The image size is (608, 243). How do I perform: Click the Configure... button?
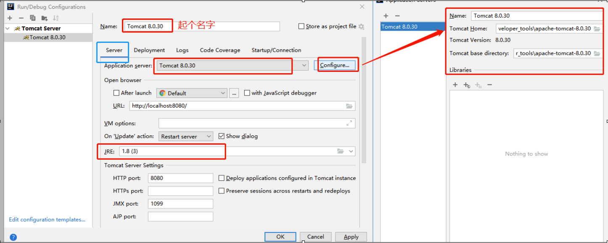pyautogui.click(x=335, y=65)
